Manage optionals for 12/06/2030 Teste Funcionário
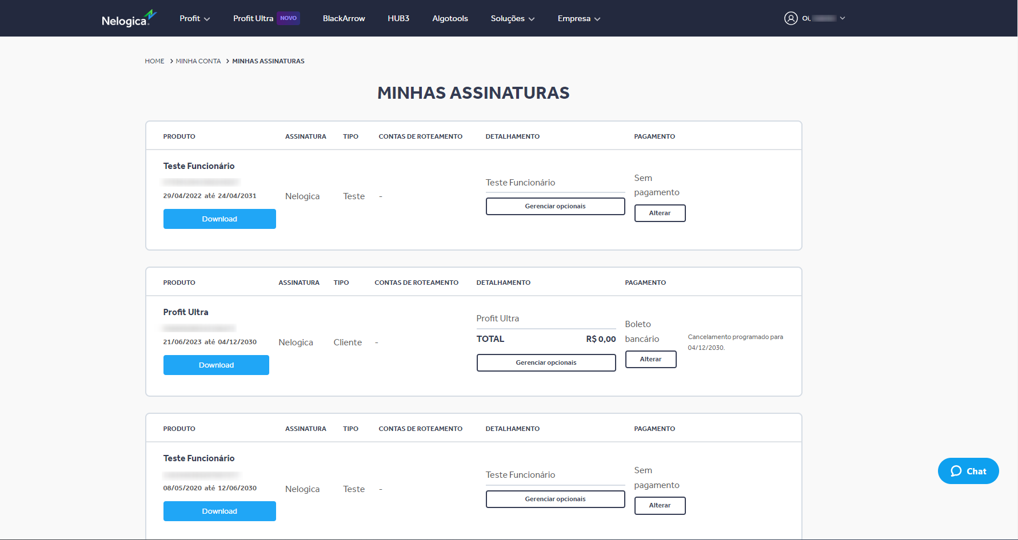Viewport: 1018px width, 540px height. (x=555, y=499)
